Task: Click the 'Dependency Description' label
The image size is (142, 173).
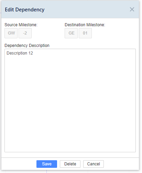Action: (x=27, y=46)
